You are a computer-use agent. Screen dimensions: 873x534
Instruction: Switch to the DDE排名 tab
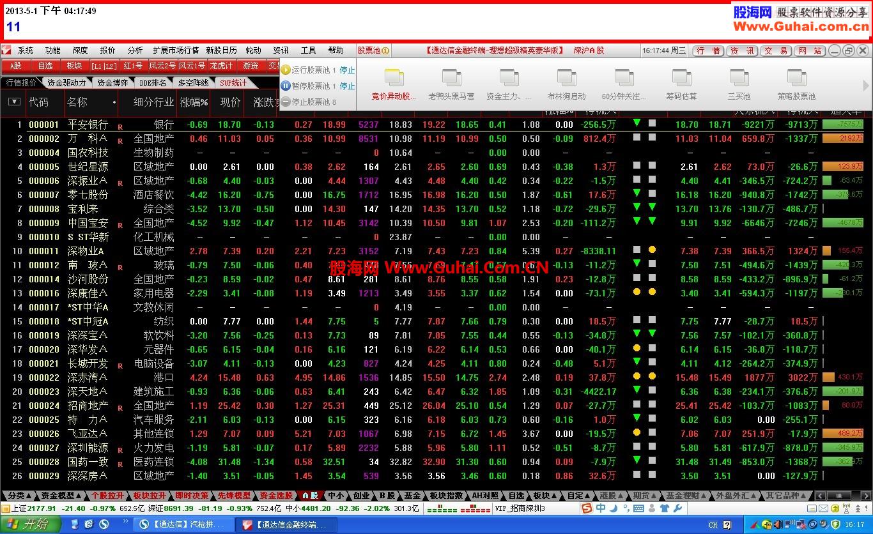pyautogui.click(x=153, y=82)
